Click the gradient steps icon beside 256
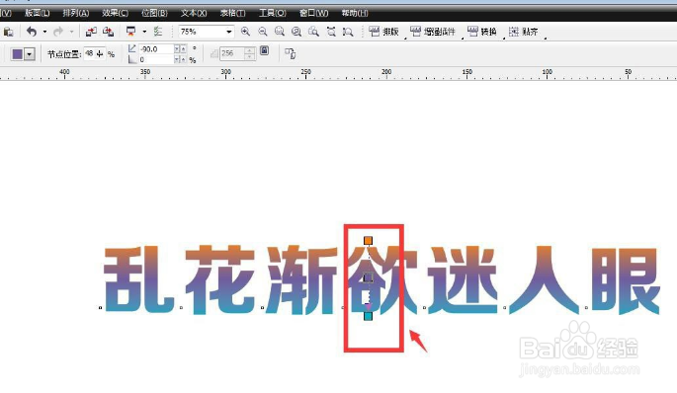 214,53
